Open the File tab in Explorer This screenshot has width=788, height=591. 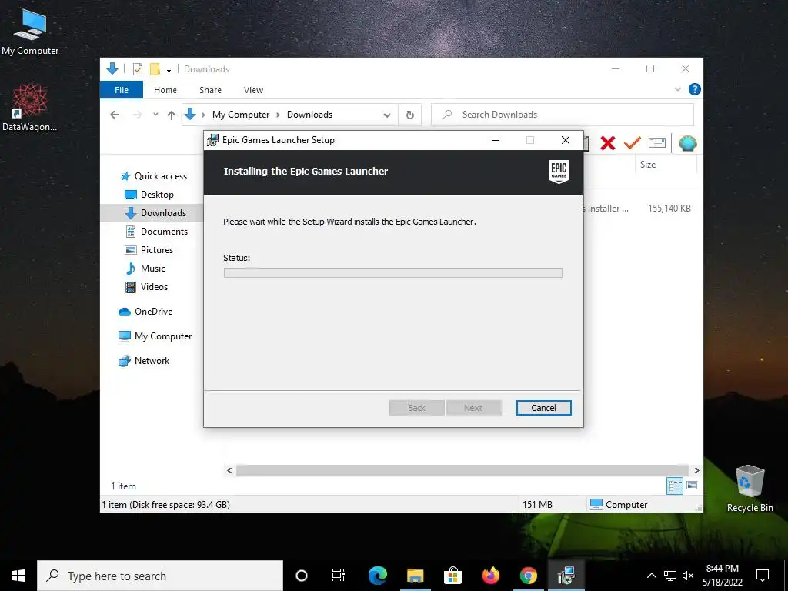click(x=122, y=90)
